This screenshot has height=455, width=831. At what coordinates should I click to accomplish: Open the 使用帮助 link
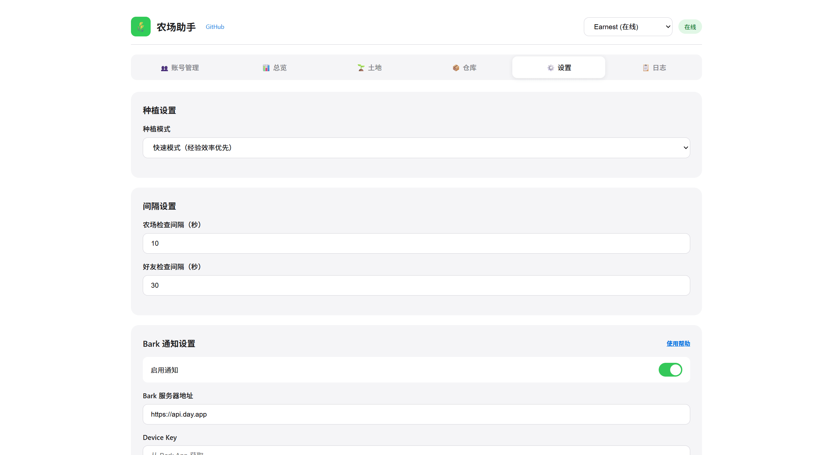(678, 343)
